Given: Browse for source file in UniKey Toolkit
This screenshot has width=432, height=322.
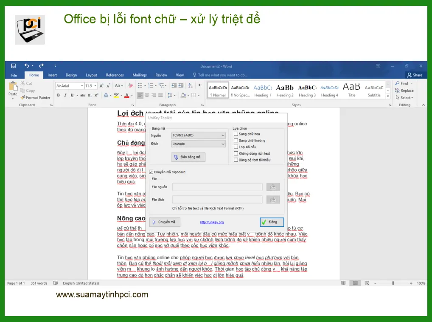Looking at the screenshot, I should (273, 187).
